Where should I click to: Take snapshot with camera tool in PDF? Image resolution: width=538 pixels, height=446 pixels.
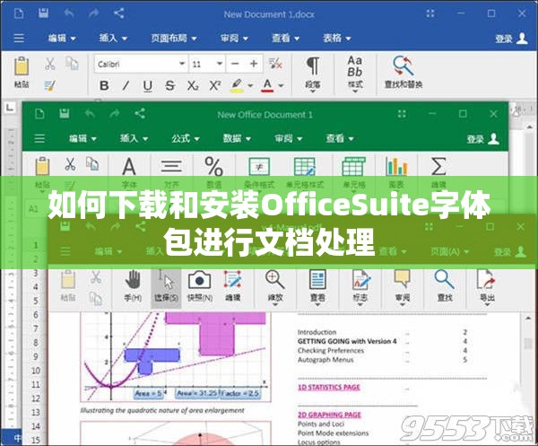tap(199, 286)
